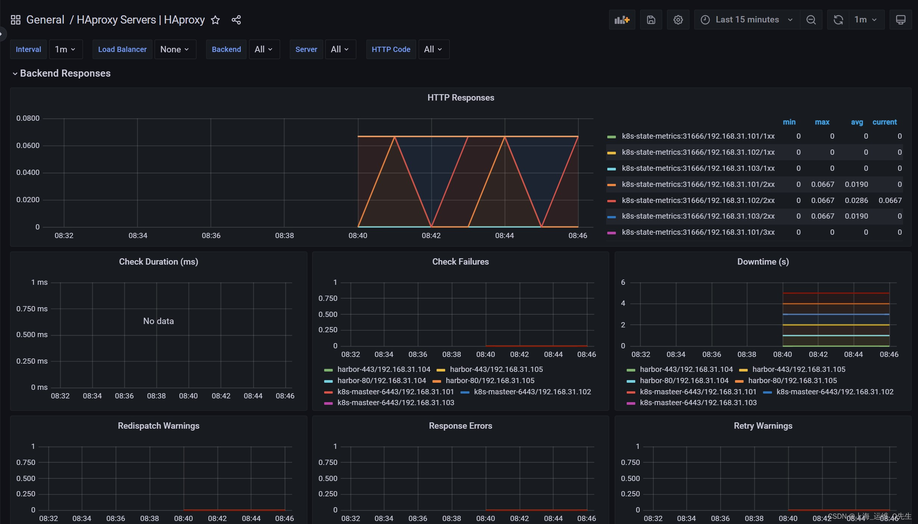Toggle series k8s-state-metrics 192.168.31.101/1xx
This screenshot has width=918, height=524.
pos(698,136)
